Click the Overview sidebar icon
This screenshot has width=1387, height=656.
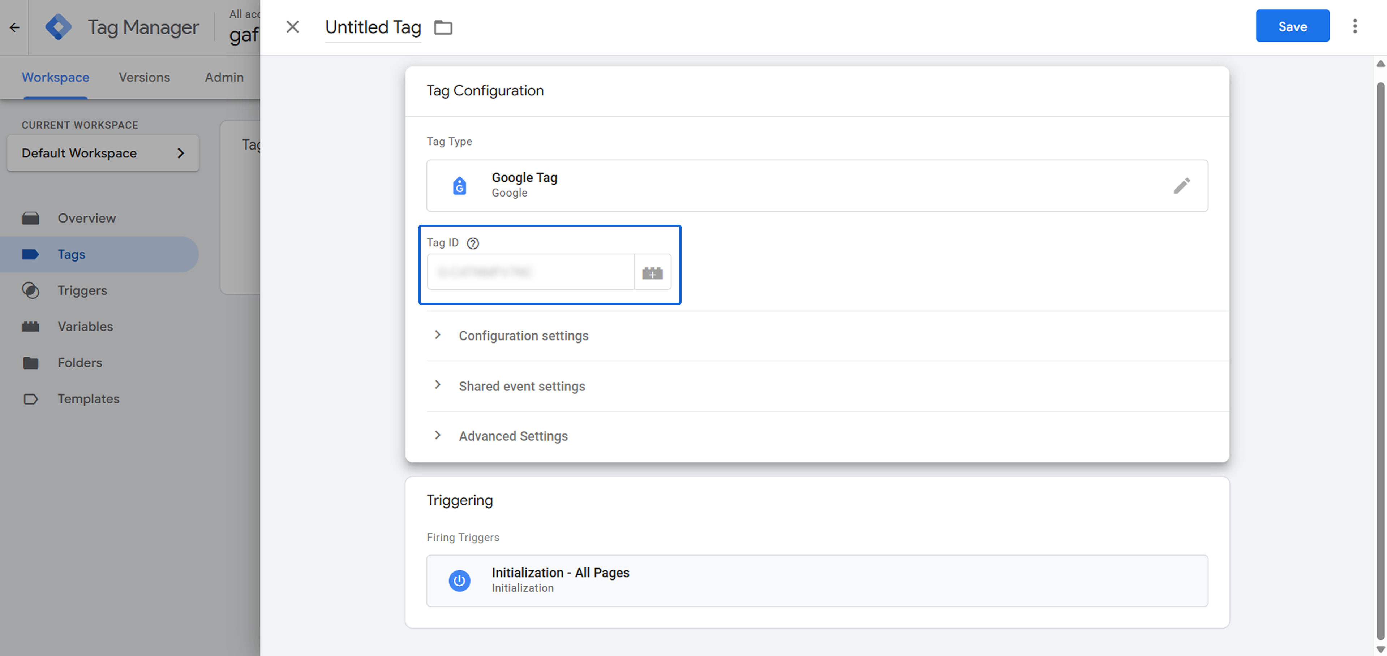[x=31, y=218]
